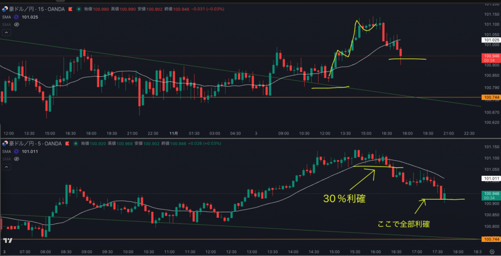Select the dimmed SMA label on the 15-minute chart
501x256 pixels.
[x=6, y=24]
